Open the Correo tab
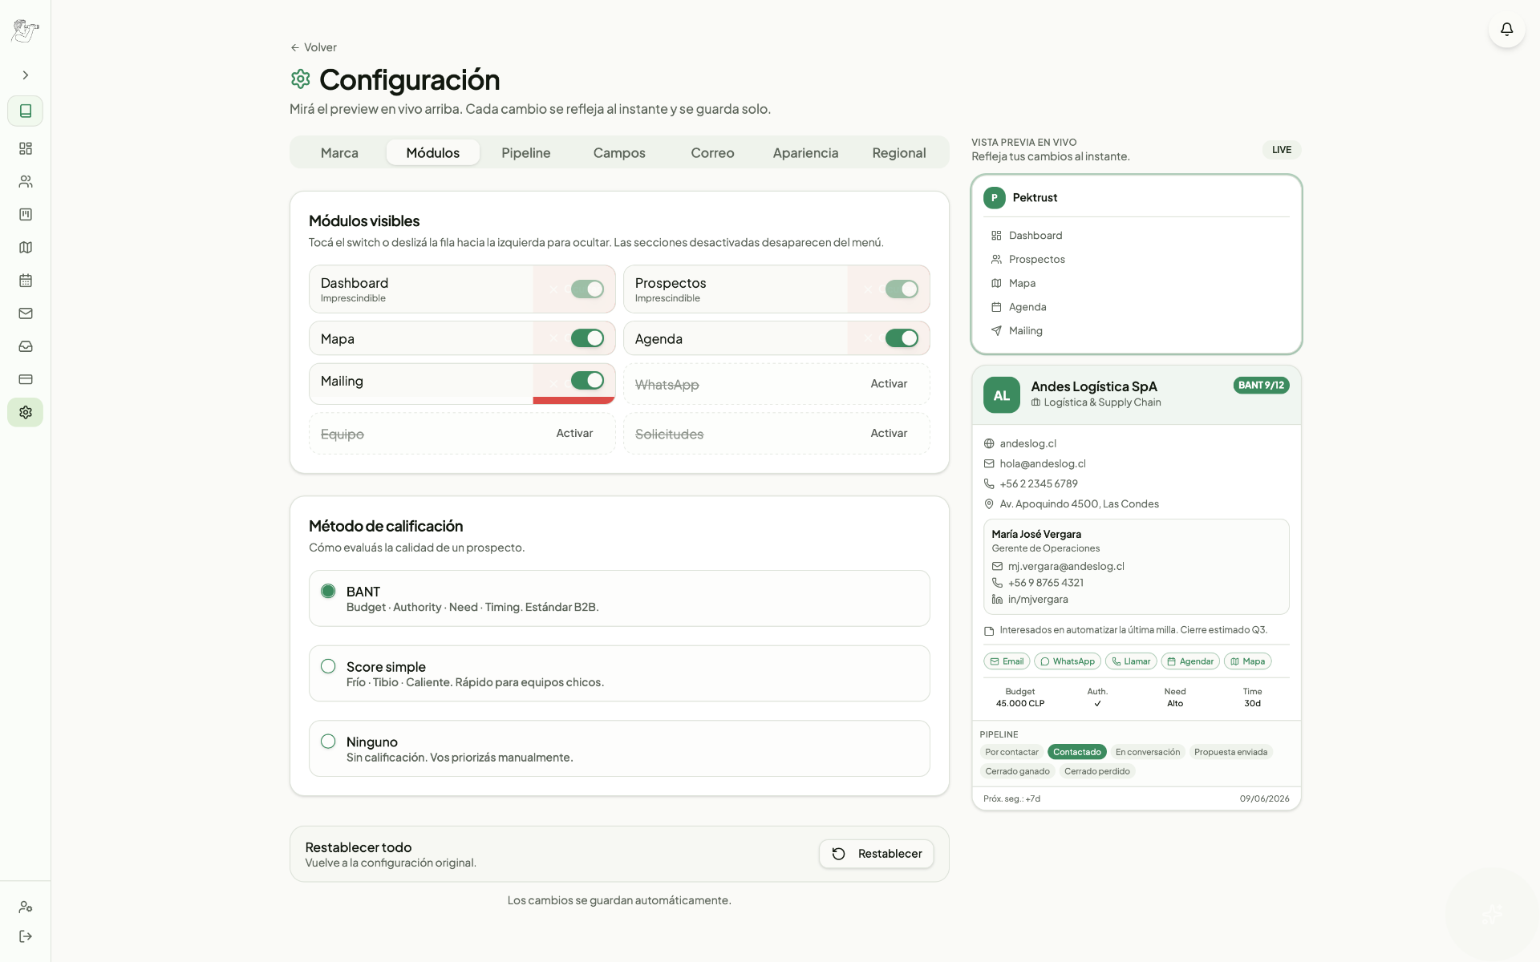 tap(712, 152)
